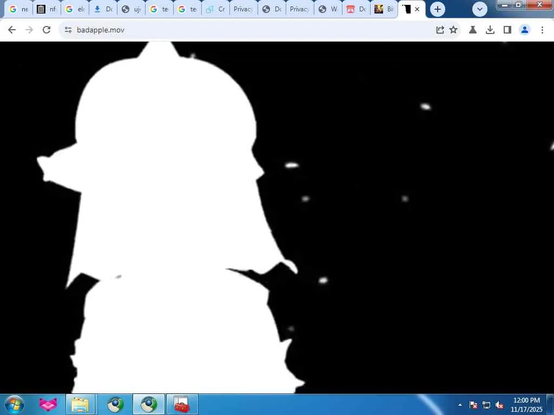Screen dimensions: 554x415
Task: Switch to the 'uj' globe tab
Action: click(131, 9)
